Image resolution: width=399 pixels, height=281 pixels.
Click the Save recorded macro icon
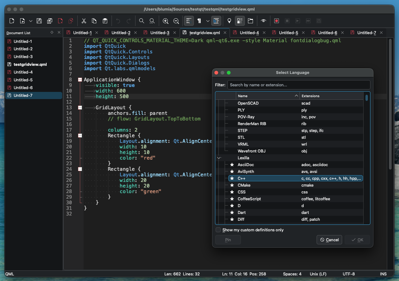pos(319,21)
